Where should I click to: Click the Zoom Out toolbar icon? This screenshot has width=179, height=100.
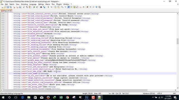pyautogui.click(x=51, y=7)
